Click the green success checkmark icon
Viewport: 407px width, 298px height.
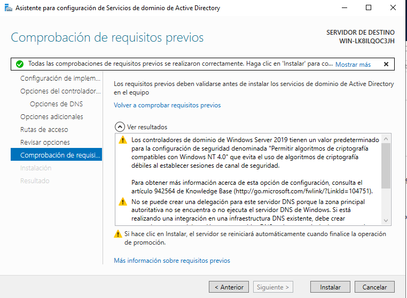point(20,64)
